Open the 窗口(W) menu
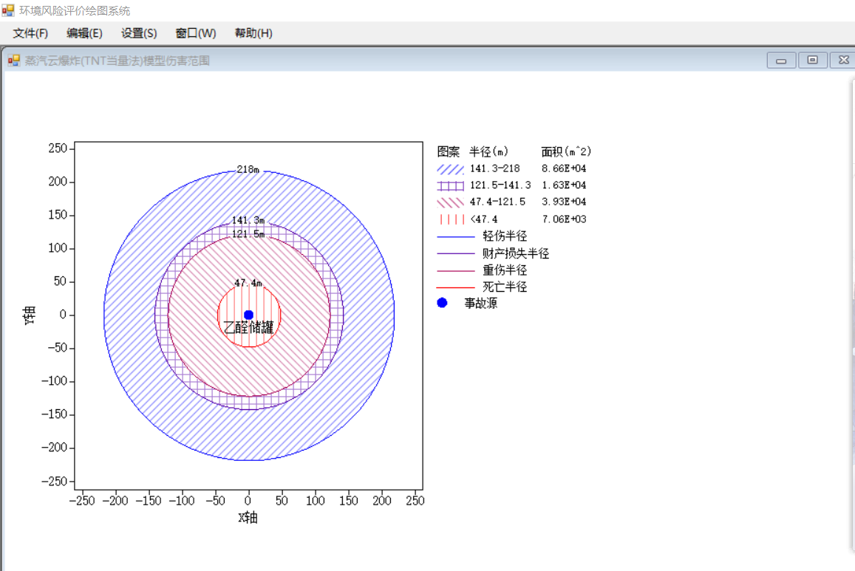The width and height of the screenshot is (855, 571). [196, 33]
